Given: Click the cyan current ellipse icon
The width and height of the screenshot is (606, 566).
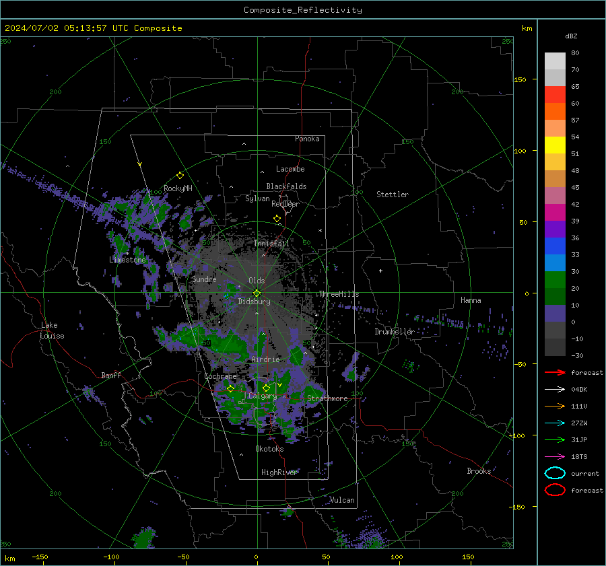Looking at the screenshot, I should coord(555,473).
